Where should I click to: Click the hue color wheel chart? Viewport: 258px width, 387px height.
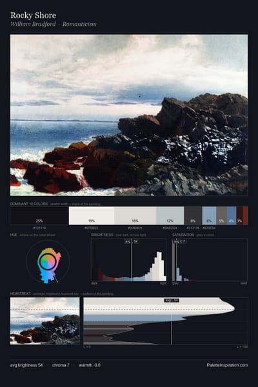48,262
